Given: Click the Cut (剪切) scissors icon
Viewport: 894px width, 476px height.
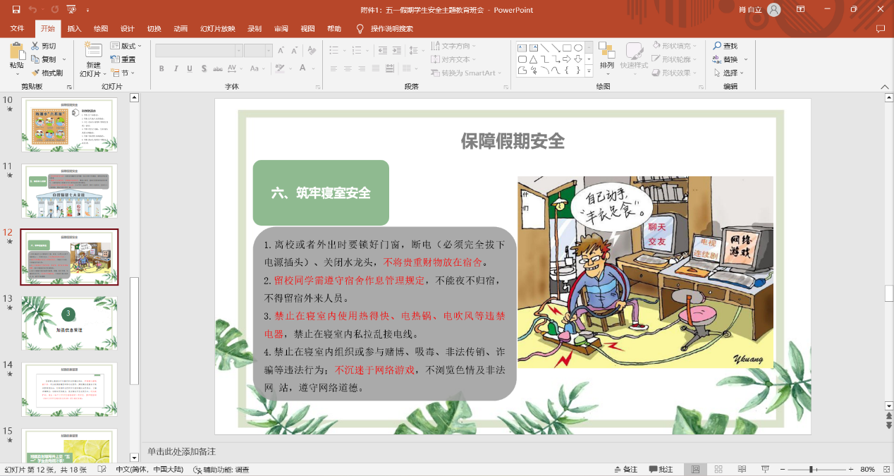Looking at the screenshot, I should [35, 46].
